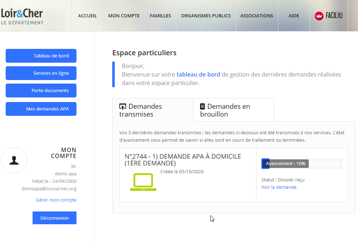This screenshot has height=243, width=358.
Task: Select Mes demandes APA in the sidebar
Action: tap(41, 109)
